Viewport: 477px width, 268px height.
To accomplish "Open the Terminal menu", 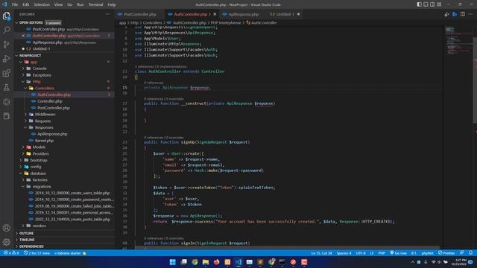I will pyautogui.click(x=95, y=4).
